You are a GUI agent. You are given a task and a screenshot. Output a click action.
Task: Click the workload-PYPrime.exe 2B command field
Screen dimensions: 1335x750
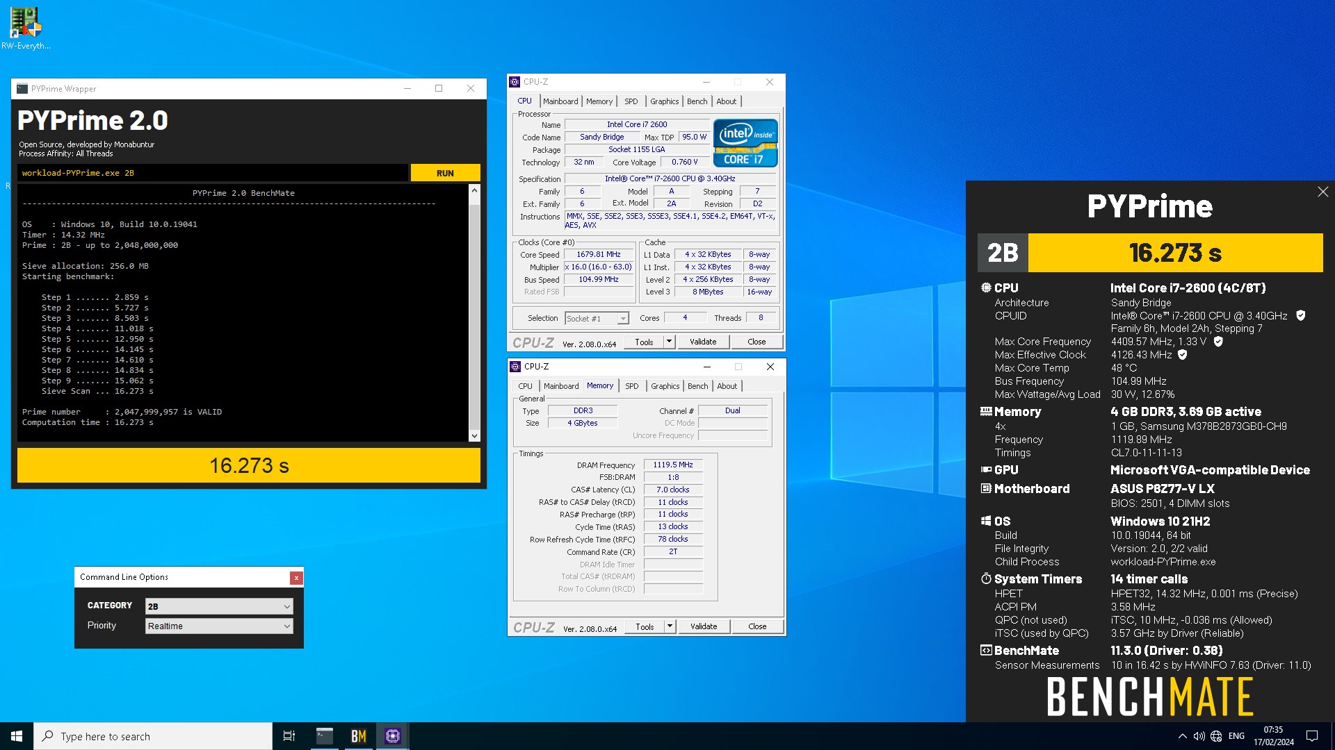pyautogui.click(x=213, y=173)
